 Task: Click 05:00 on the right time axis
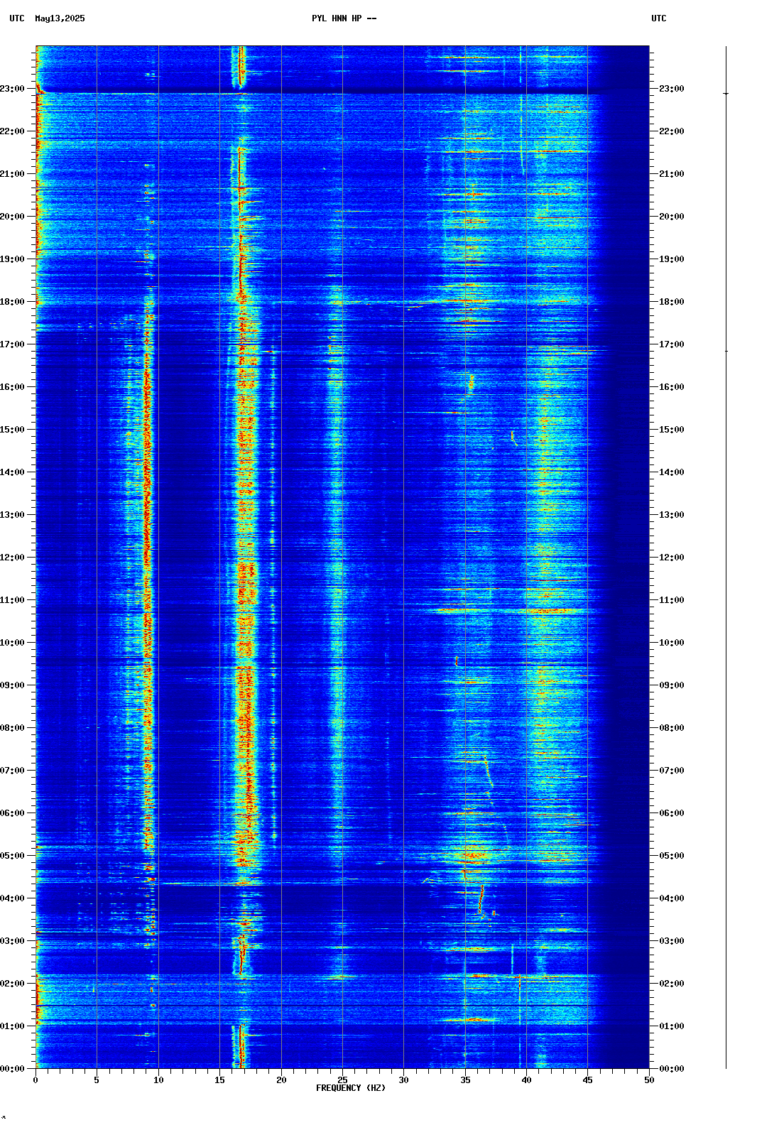[x=672, y=856]
